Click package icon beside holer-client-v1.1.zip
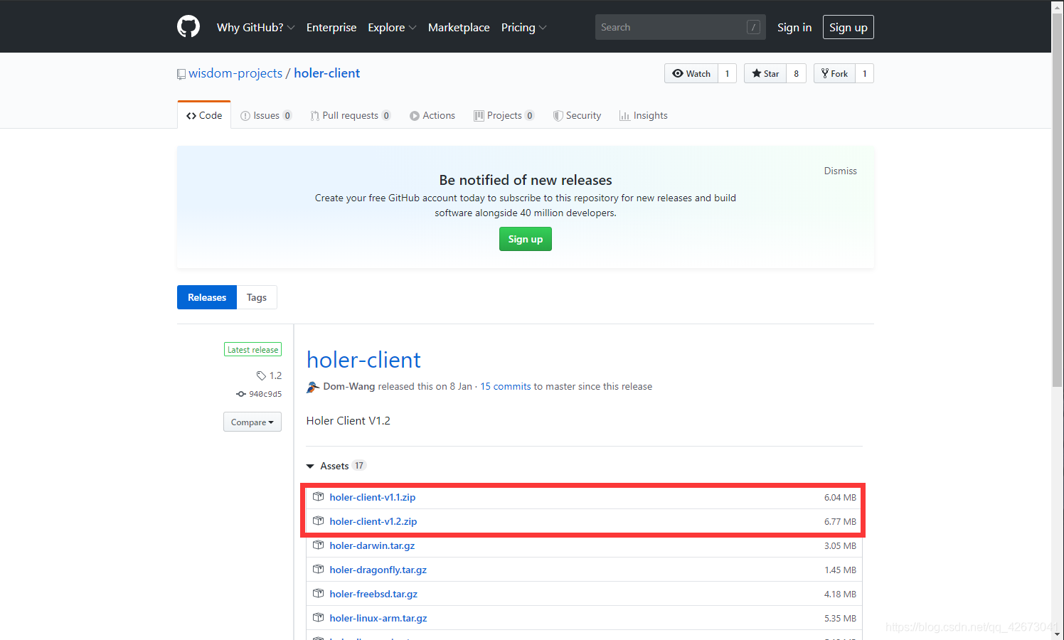 [318, 497]
